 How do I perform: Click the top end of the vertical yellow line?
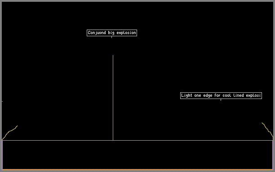[113, 56]
